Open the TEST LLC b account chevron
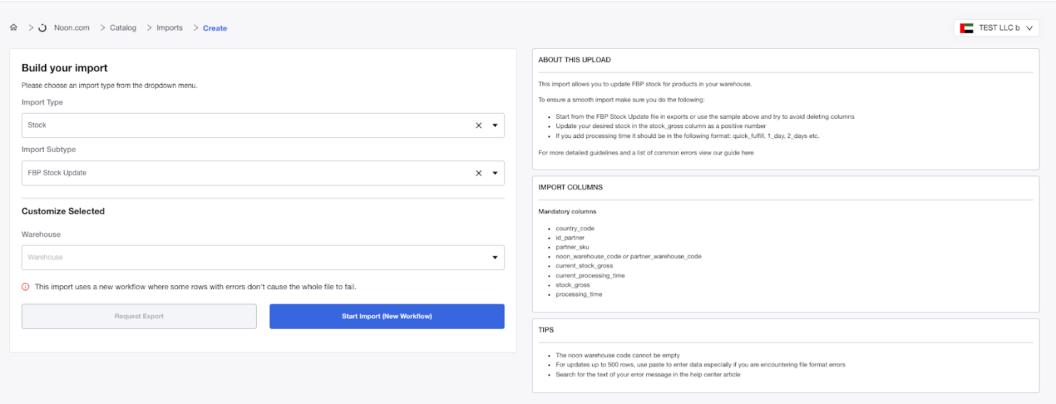 click(1029, 28)
